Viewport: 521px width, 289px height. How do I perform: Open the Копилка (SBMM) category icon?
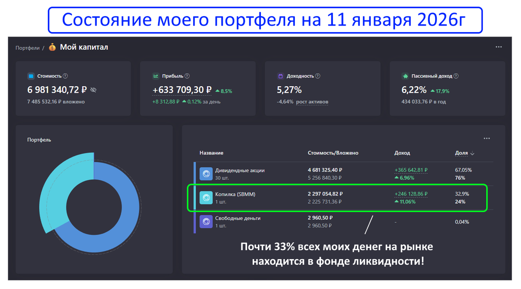tap(206, 198)
